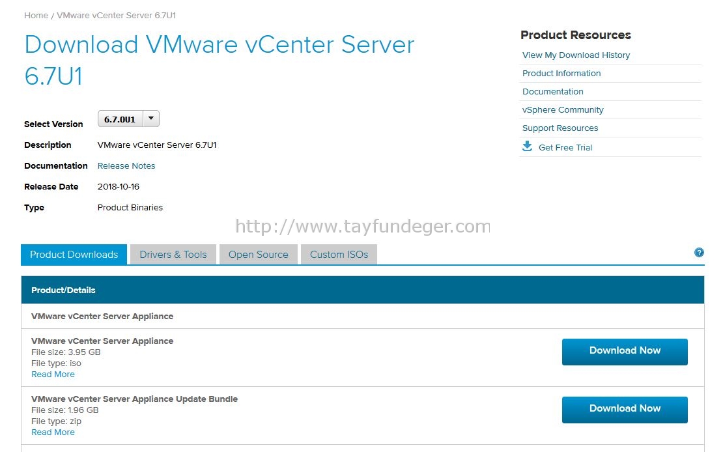Click the File type: iso text
Image resolution: width=723 pixels, height=452 pixels.
tap(56, 363)
